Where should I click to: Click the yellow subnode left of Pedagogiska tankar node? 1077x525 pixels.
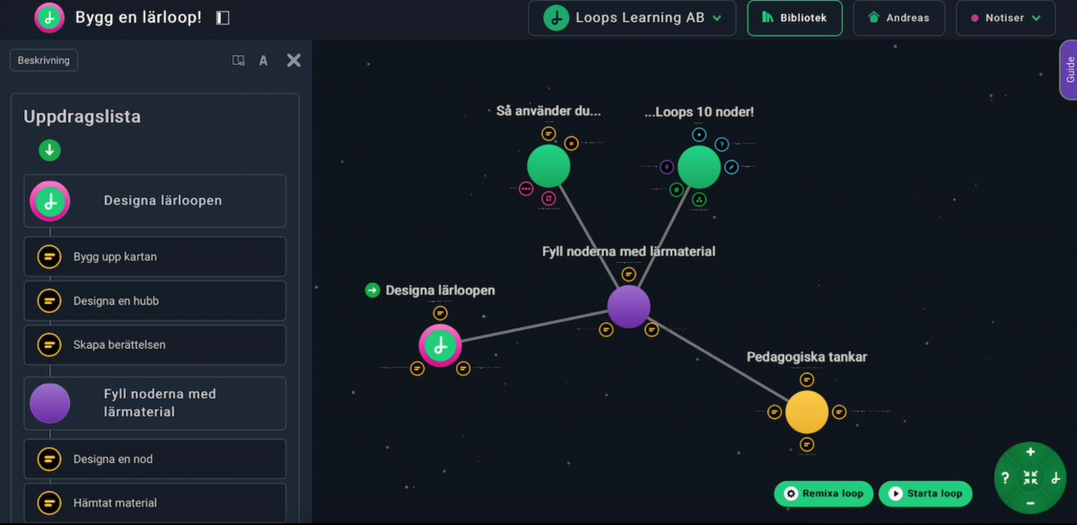tap(775, 413)
